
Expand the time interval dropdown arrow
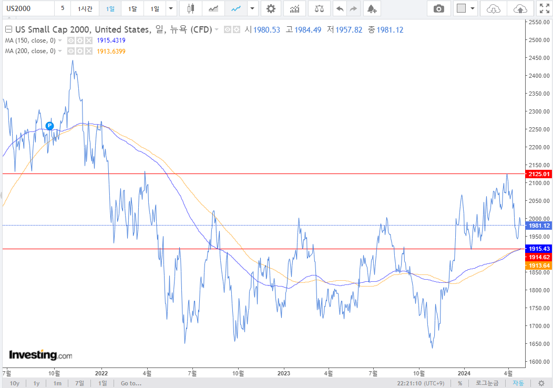coord(171,8)
